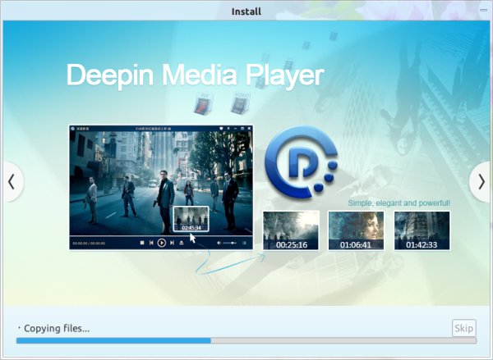Click the Copying files progress bar

click(x=246, y=340)
